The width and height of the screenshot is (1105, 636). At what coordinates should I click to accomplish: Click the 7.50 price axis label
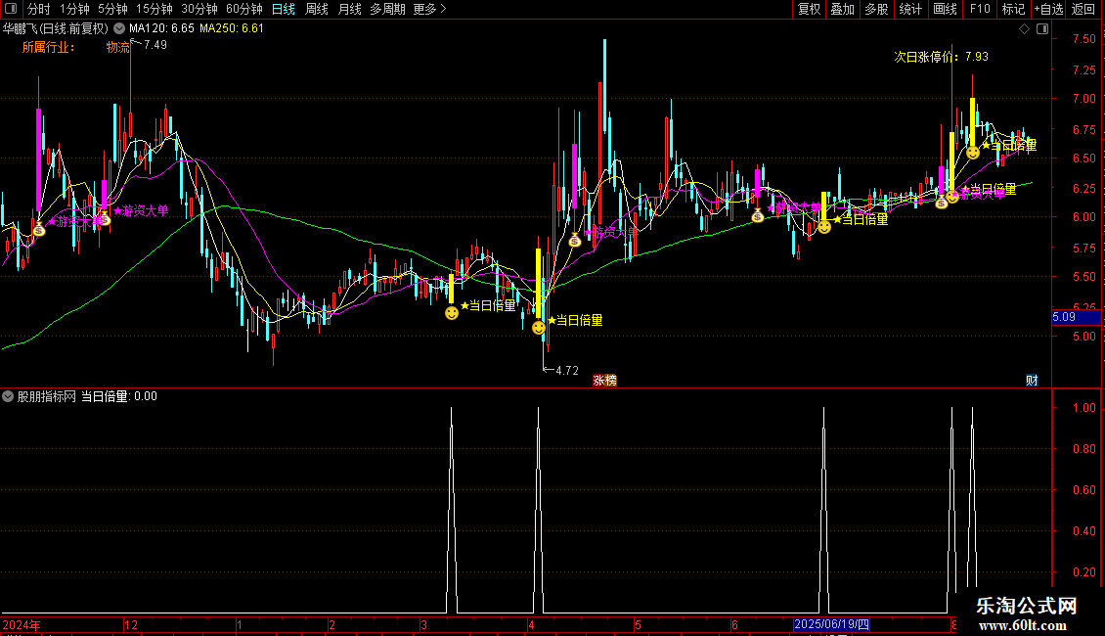1083,39
